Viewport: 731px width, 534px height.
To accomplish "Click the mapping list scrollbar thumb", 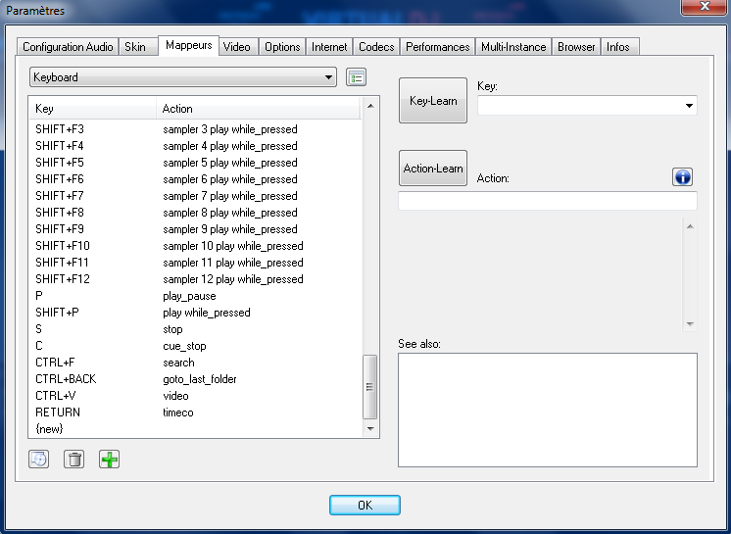I will pos(370,386).
